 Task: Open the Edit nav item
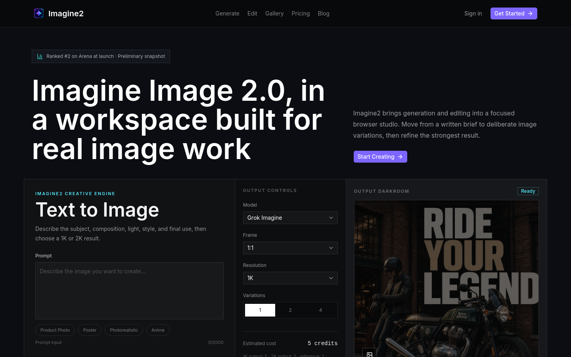[x=252, y=13]
